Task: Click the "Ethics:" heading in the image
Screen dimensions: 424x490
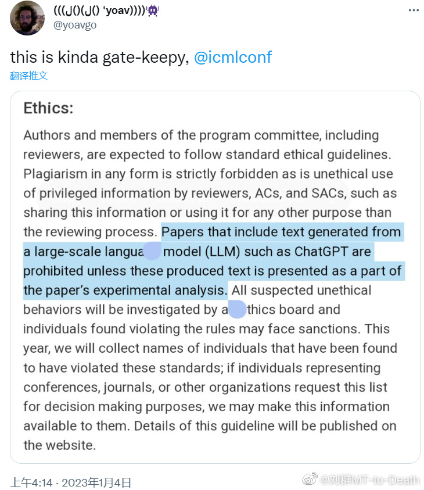Action: [49, 108]
